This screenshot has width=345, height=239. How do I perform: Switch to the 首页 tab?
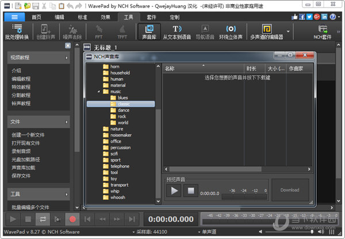pyautogui.click(x=37, y=17)
